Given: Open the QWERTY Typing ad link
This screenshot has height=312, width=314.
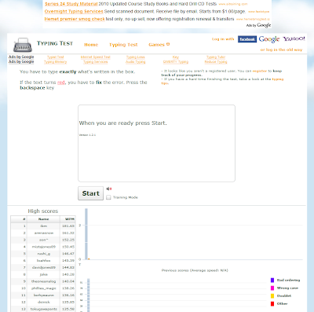Looking at the screenshot, I should 176,62.
